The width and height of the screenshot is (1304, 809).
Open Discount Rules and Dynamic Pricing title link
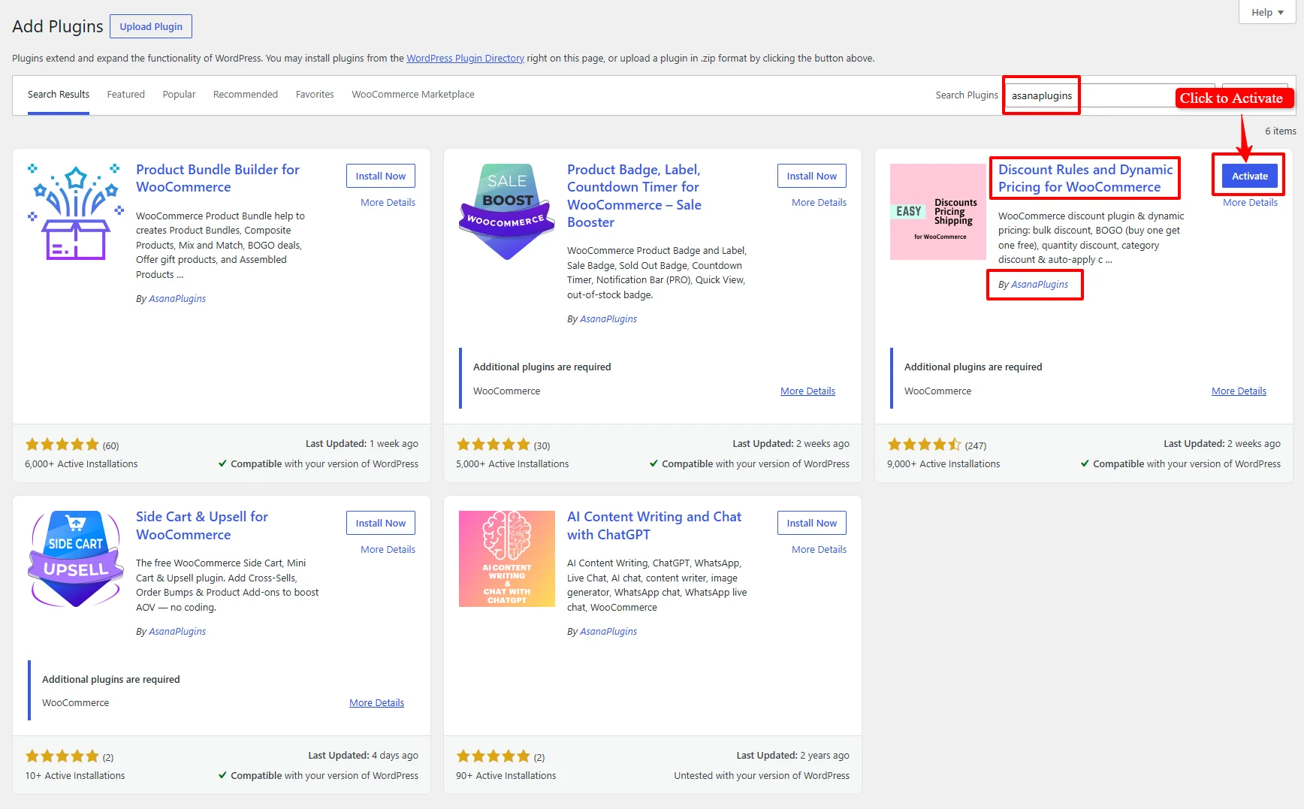click(x=1085, y=179)
